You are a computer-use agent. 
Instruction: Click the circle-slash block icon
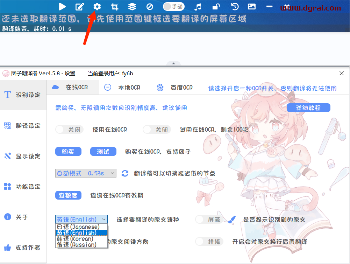[150, 7]
